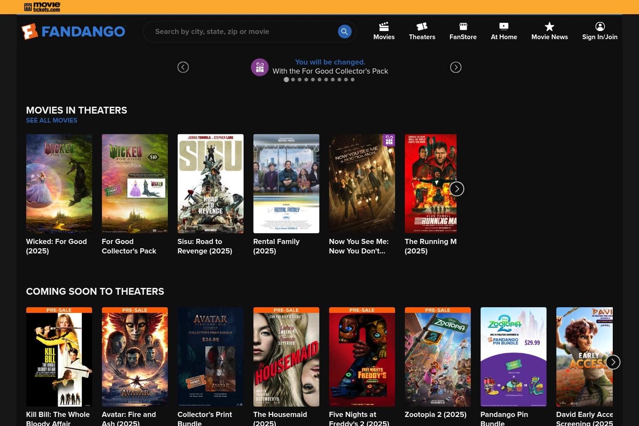Open the Five Nights at Freddy's 2 poster

pos(362,357)
